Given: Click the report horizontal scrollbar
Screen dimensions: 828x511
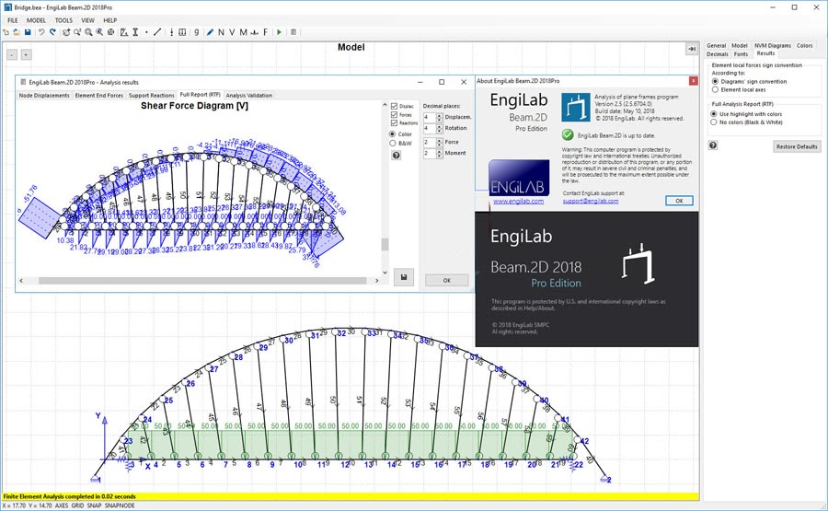Looking at the screenshot, I should [202, 281].
